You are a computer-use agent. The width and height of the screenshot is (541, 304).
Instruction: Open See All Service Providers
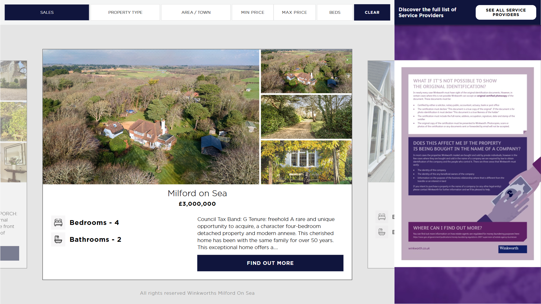[506, 12]
